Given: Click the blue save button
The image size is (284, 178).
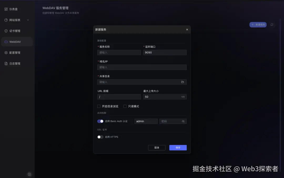Looking at the screenshot, I should 178,148.
